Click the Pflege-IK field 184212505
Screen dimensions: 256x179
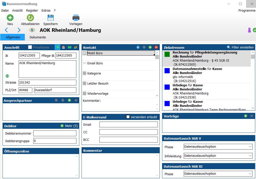point(66,56)
